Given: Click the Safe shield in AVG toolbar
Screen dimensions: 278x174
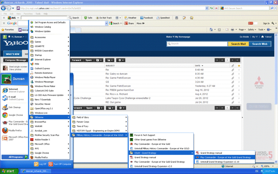Looking at the screenshot, I should pyautogui.click(x=88, y=18).
